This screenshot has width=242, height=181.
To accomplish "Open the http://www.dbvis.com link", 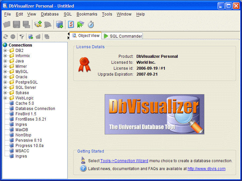I will (x=206, y=169).
